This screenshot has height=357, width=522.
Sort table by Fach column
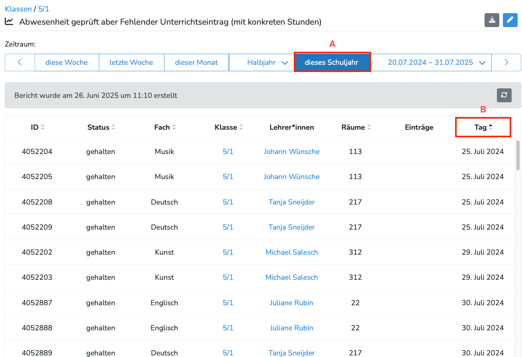click(165, 127)
